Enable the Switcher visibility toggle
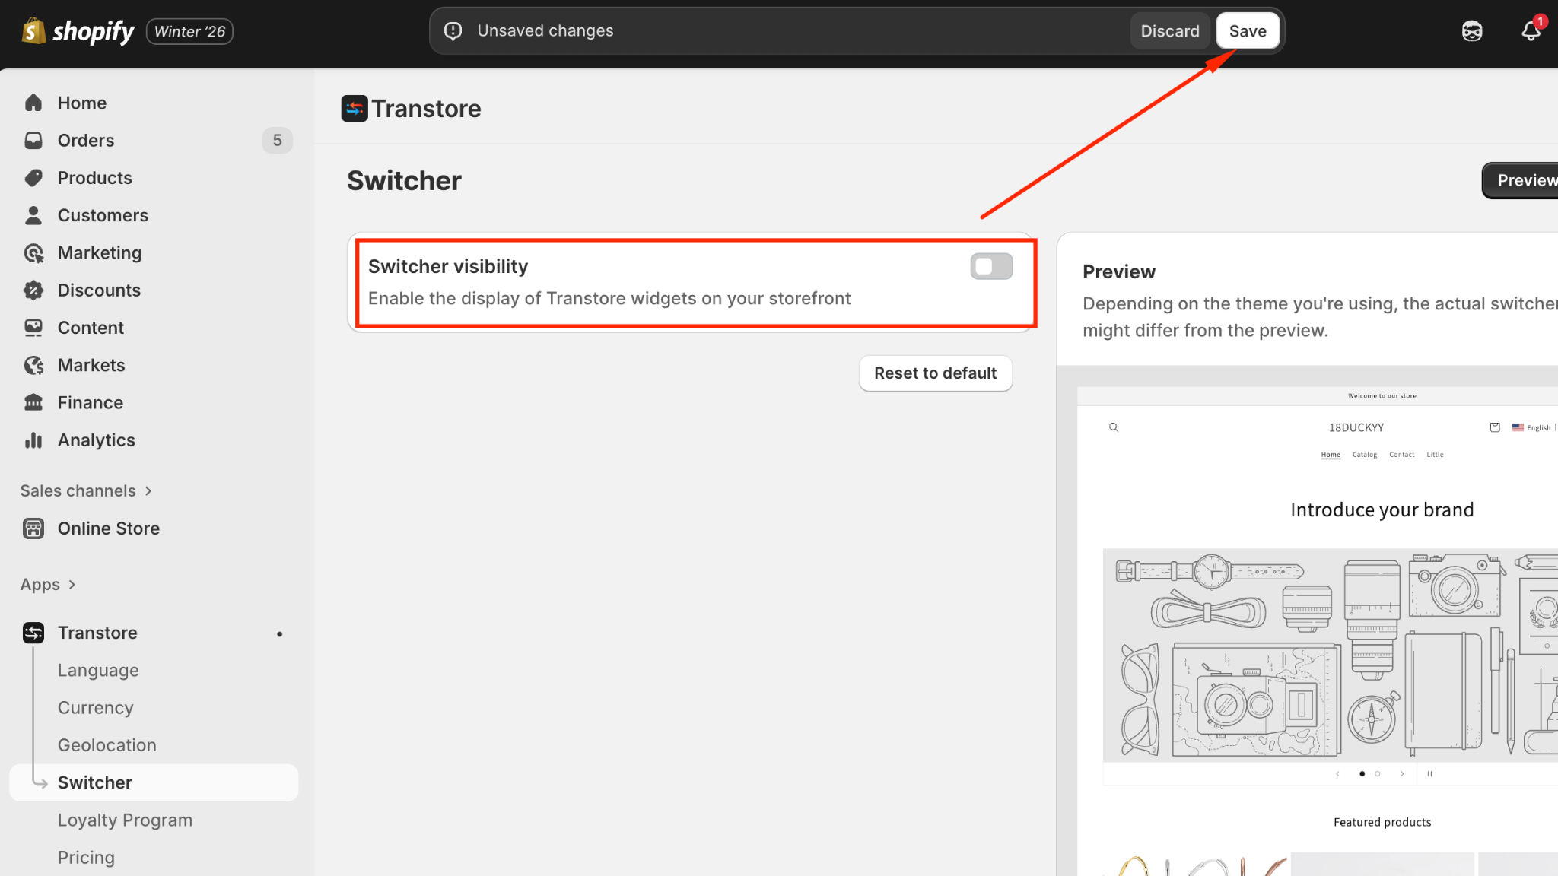The height and width of the screenshot is (876, 1558). [991, 266]
